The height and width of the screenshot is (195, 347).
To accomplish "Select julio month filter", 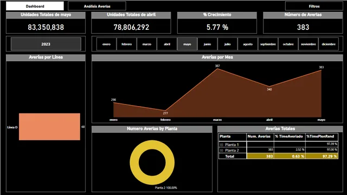I will (x=228, y=44).
